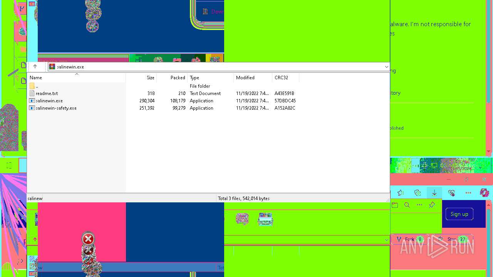Image resolution: width=493 pixels, height=277 pixels.
Task: Click the salinewin.exe application icon
Action: click(32, 101)
